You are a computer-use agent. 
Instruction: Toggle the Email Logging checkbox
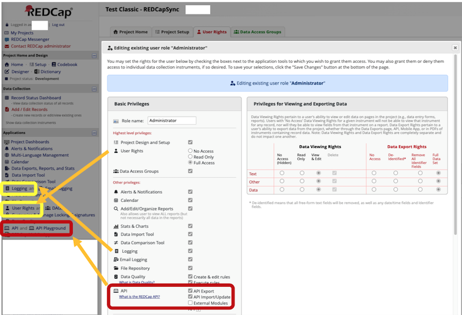click(x=191, y=260)
